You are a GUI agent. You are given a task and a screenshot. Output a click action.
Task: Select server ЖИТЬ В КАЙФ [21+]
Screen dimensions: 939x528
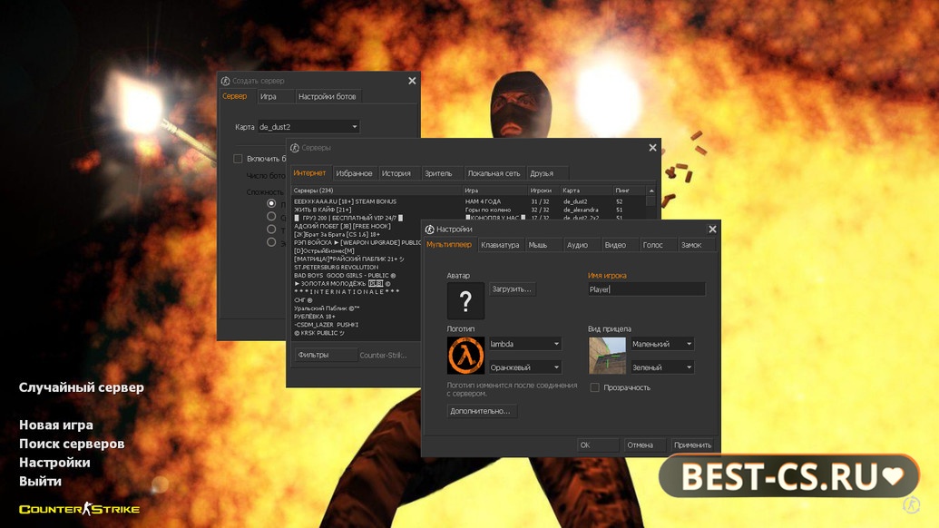[x=322, y=210]
